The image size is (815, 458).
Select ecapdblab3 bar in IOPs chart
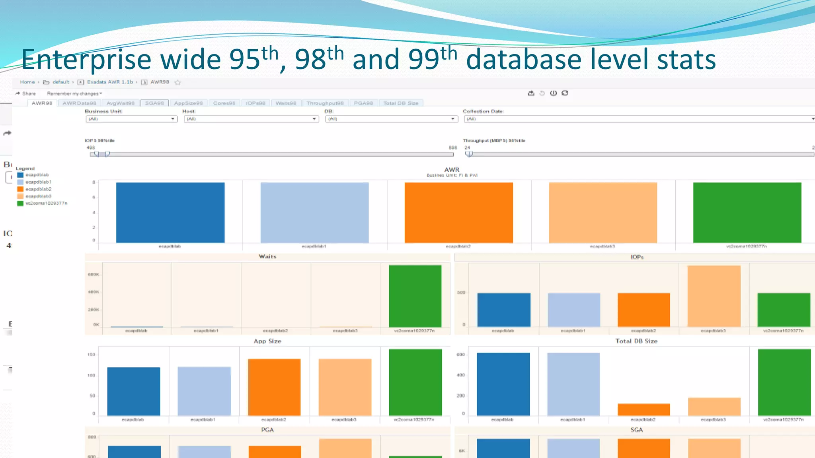pos(714,296)
